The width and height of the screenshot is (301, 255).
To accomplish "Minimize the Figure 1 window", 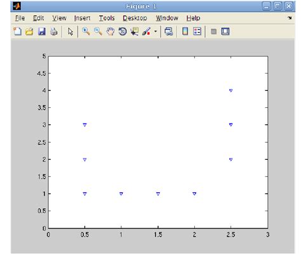I will [266, 6].
